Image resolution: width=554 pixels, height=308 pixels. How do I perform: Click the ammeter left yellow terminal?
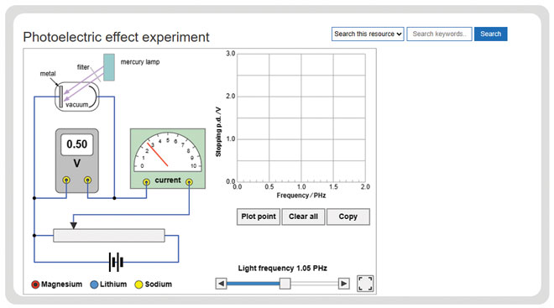pos(146,182)
